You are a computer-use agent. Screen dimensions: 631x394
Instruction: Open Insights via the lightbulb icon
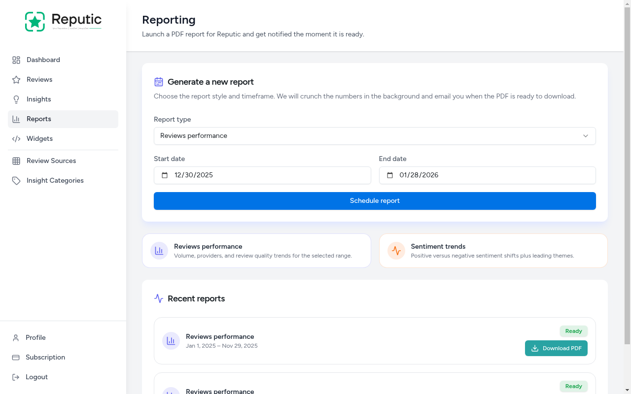pos(16,99)
